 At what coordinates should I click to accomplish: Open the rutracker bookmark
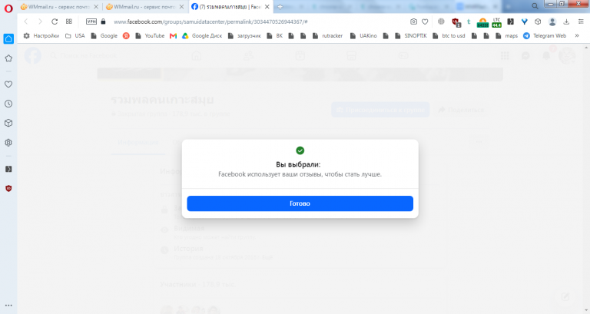(328, 36)
